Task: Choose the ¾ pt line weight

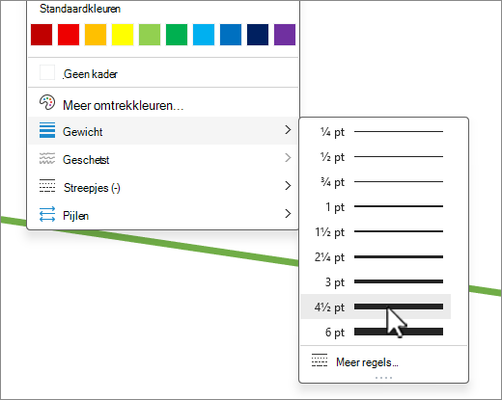Action: point(376,182)
